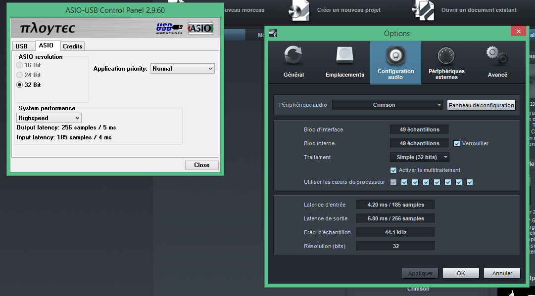
Task: Click the USB logo in the ASIO panel header
Action: 169,28
